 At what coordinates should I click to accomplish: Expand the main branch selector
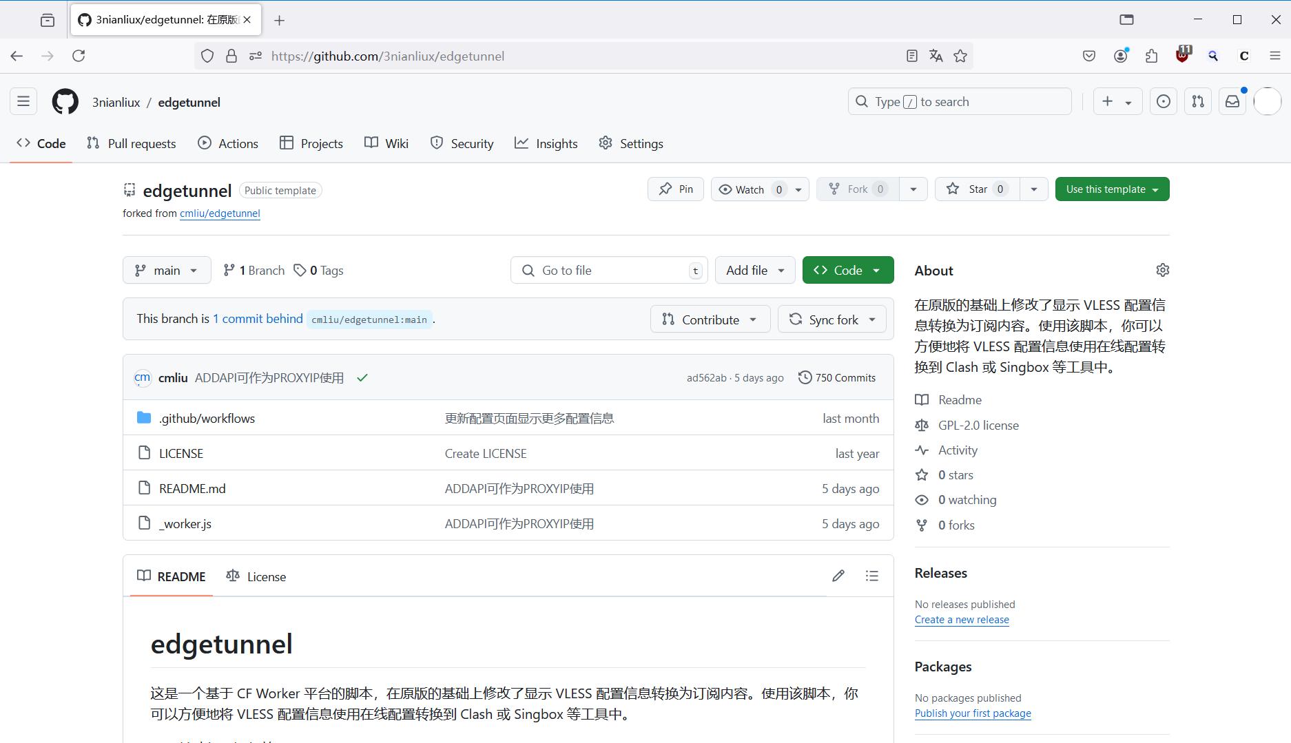(x=167, y=270)
